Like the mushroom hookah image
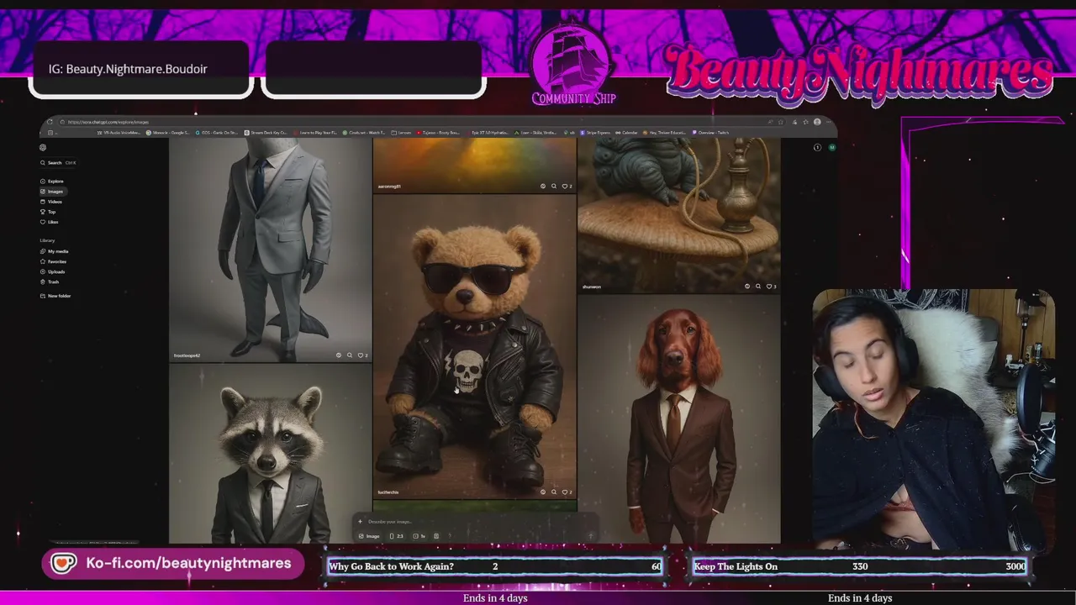The height and width of the screenshot is (605, 1076). 771,287
